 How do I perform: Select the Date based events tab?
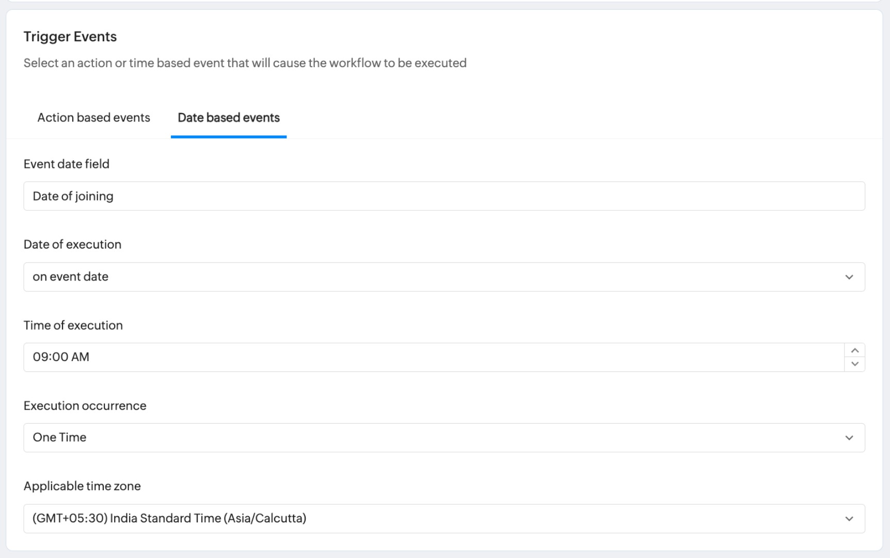coord(228,118)
